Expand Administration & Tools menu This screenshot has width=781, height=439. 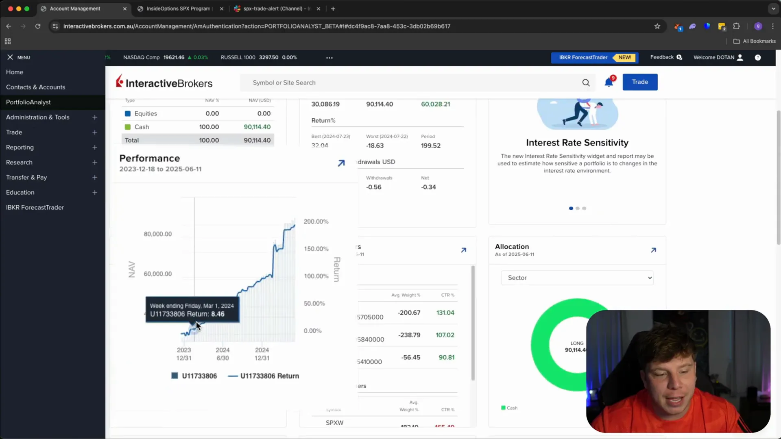pos(94,117)
